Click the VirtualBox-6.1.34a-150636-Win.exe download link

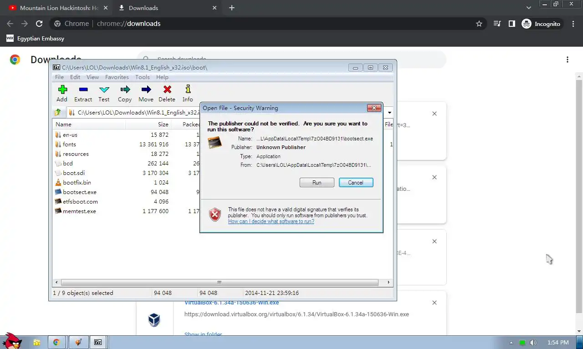(231, 303)
